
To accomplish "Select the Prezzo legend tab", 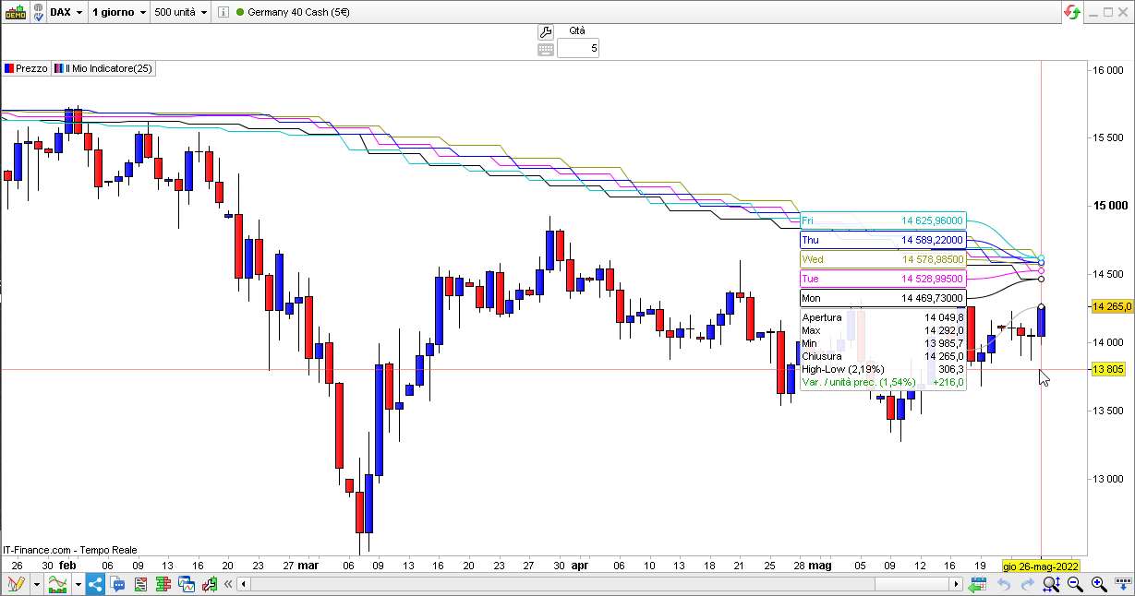I will pos(26,68).
